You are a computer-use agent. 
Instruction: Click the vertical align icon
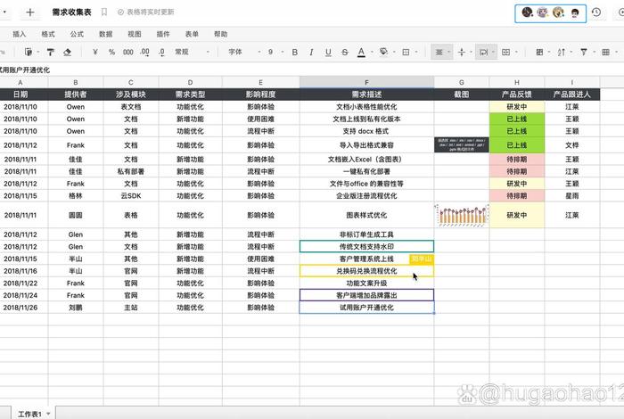coord(461,52)
